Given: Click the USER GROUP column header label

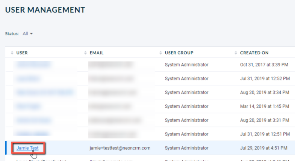Looking at the screenshot, I should (x=179, y=53).
